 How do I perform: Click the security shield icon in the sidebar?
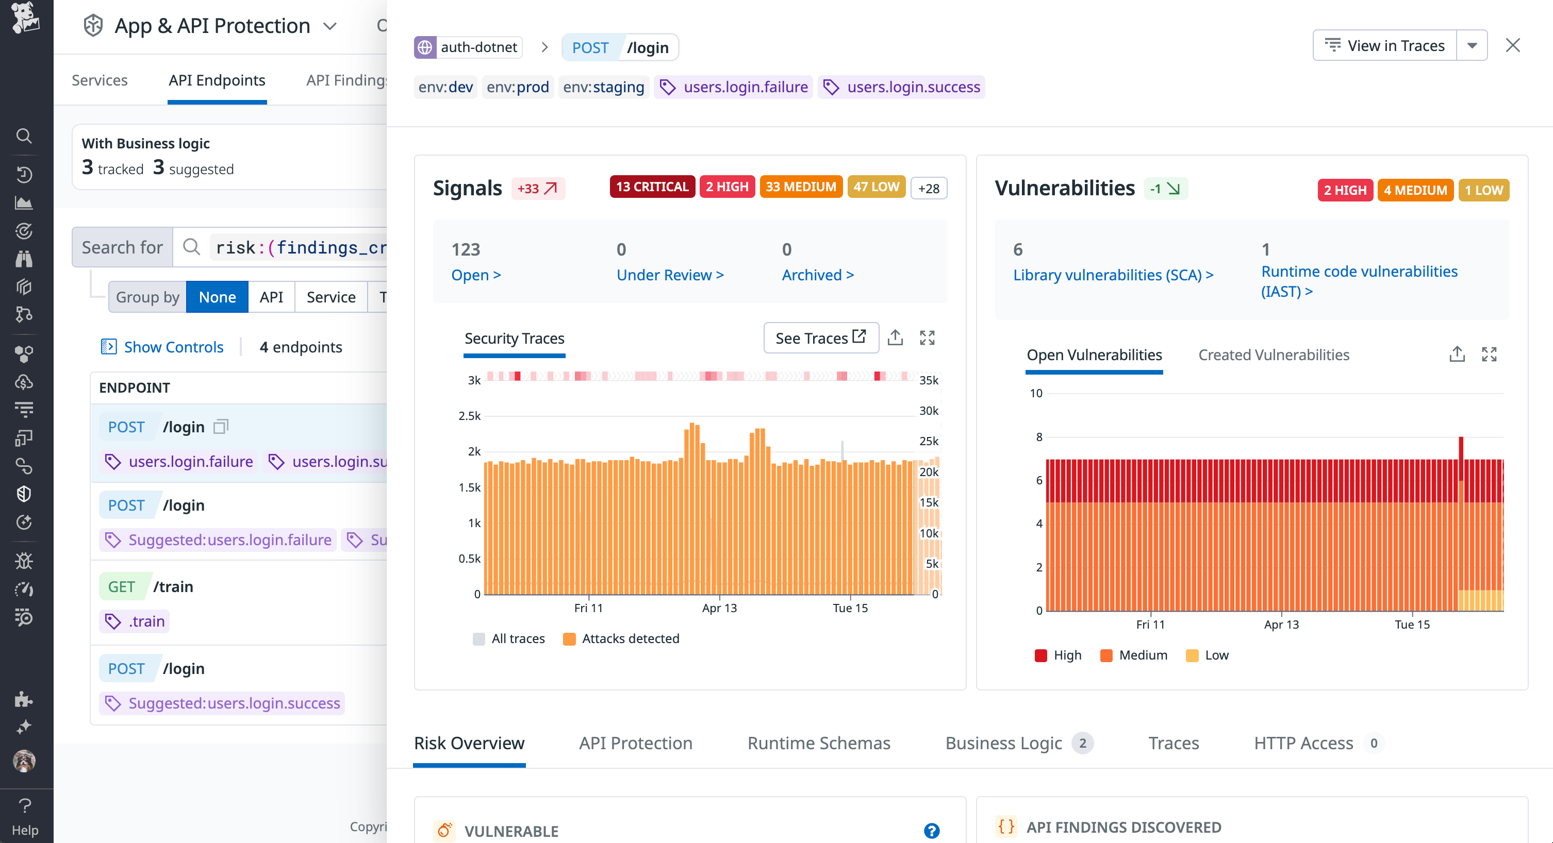coord(24,494)
